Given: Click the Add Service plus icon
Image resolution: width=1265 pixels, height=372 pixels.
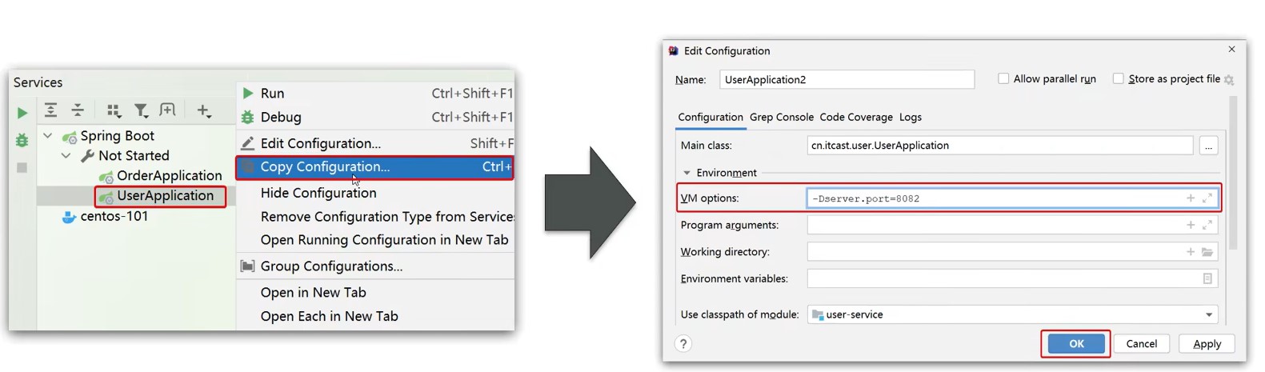Looking at the screenshot, I should tap(204, 110).
